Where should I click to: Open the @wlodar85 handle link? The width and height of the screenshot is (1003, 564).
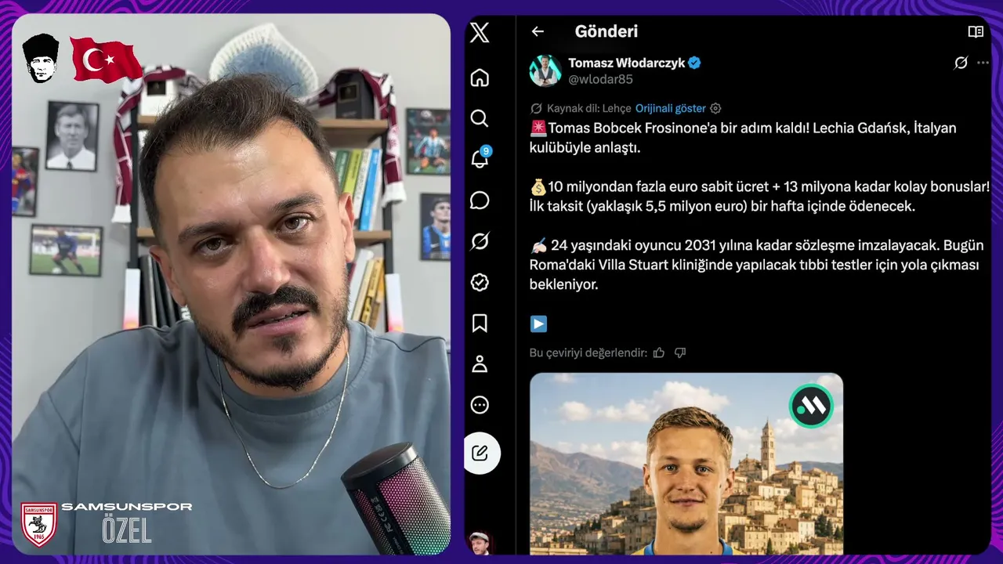tap(600, 79)
